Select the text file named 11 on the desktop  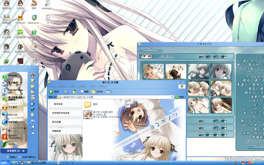point(48,19)
